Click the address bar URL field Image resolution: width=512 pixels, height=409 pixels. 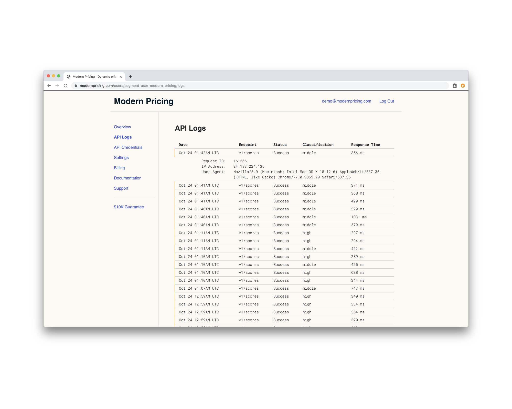260,86
